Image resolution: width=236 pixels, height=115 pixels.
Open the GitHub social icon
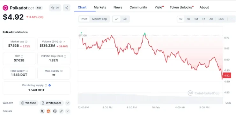tap(55, 111)
